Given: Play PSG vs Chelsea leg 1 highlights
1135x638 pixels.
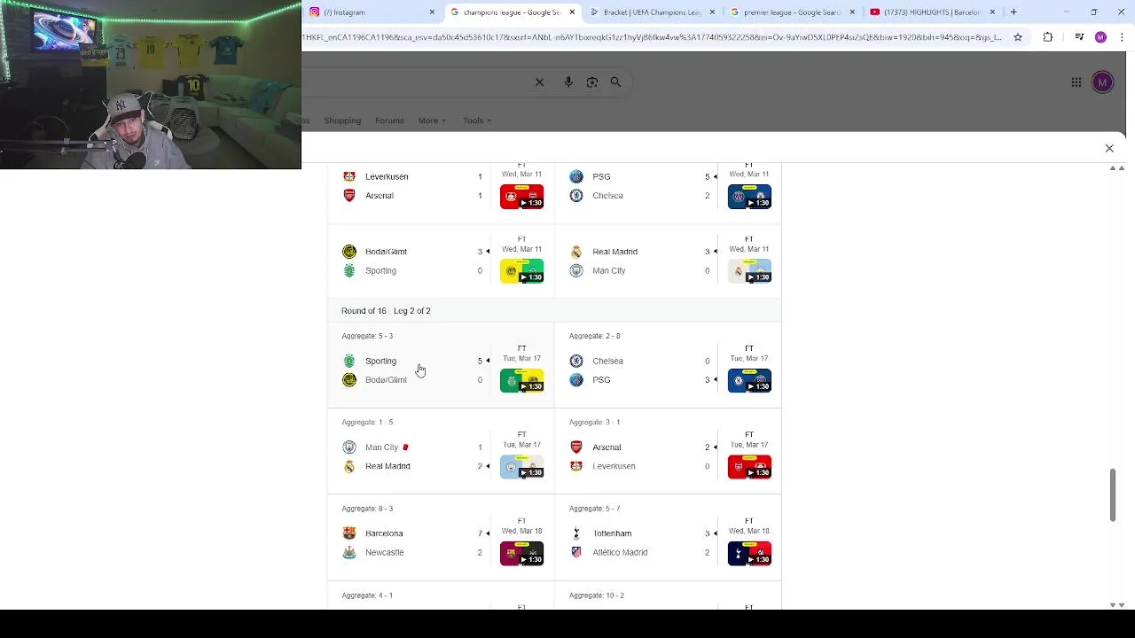Looking at the screenshot, I should (749, 197).
